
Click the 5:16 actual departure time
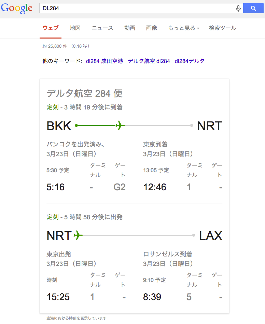click(x=55, y=187)
